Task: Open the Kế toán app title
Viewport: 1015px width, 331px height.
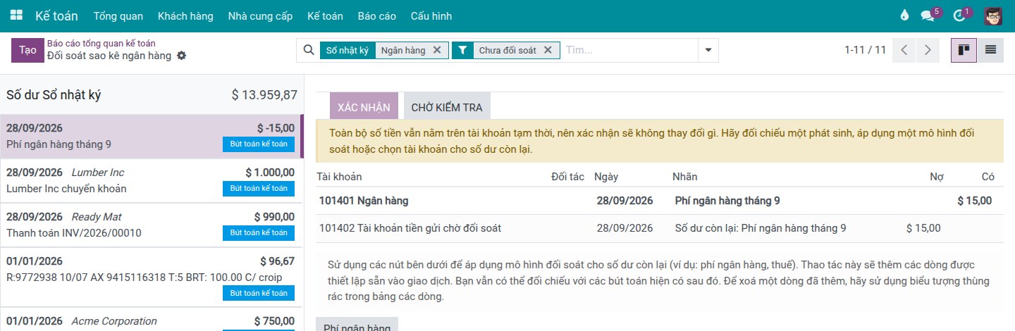Action: [x=56, y=15]
